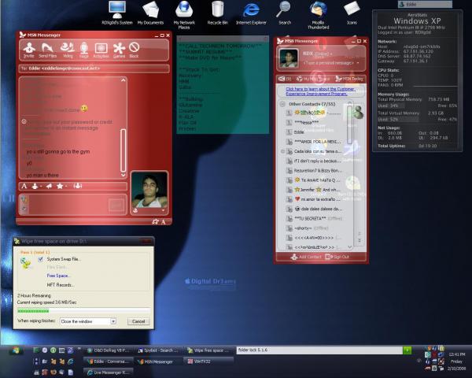
Task: Click Invite in the conversation toolbar
Action: (x=29, y=50)
